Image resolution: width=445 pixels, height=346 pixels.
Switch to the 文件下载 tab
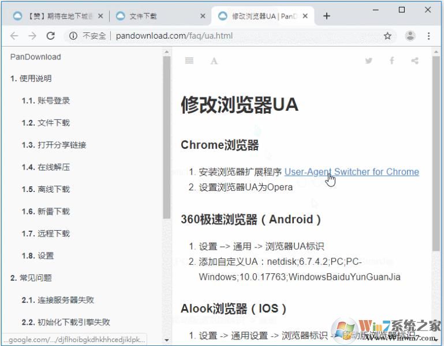[x=156, y=16]
